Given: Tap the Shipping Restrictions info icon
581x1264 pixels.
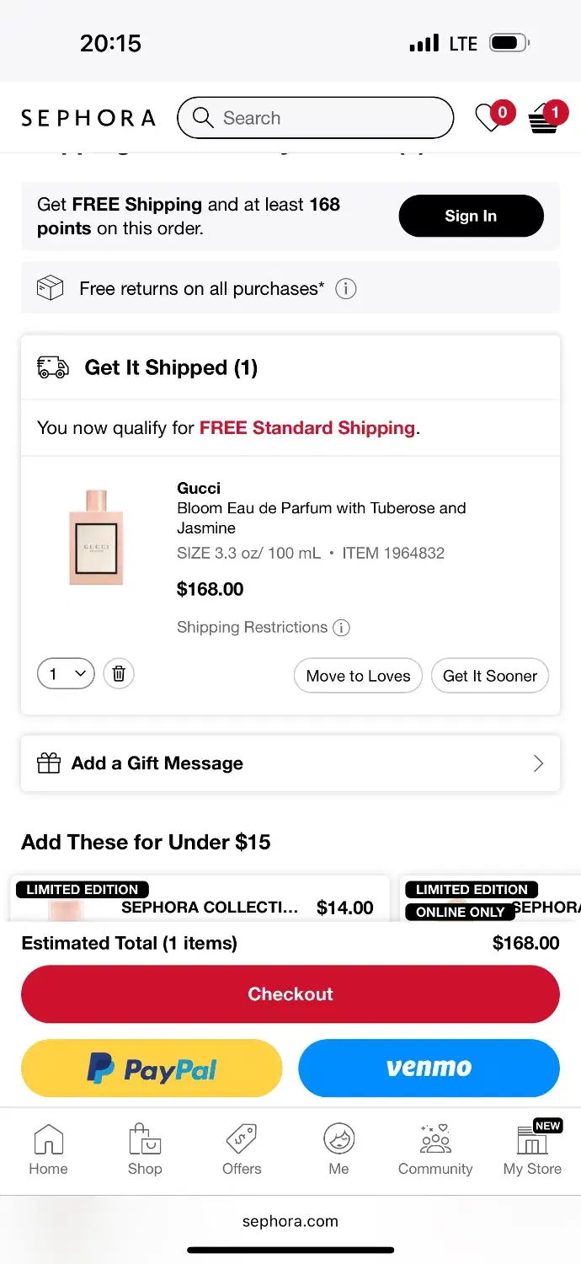Looking at the screenshot, I should [x=341, y=628].
